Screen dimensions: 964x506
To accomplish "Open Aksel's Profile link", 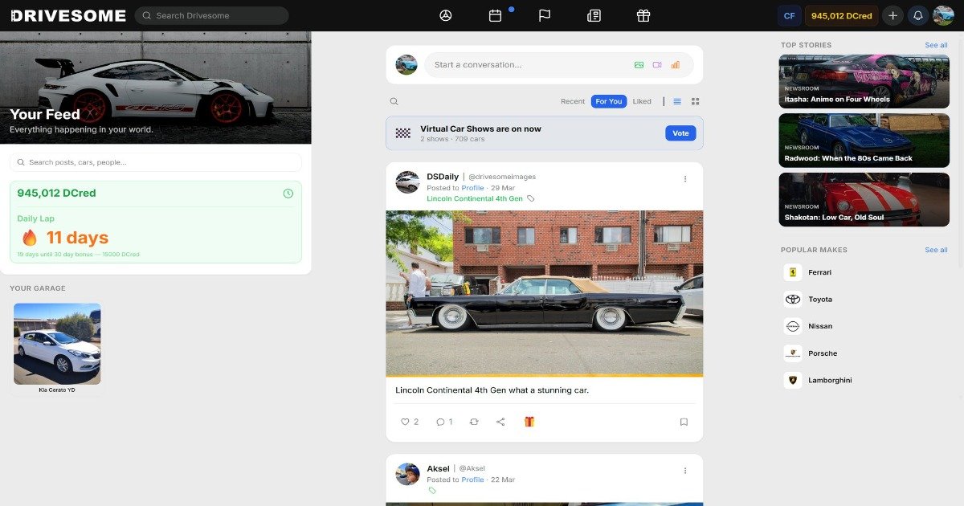I will click(x=472, y=479).
